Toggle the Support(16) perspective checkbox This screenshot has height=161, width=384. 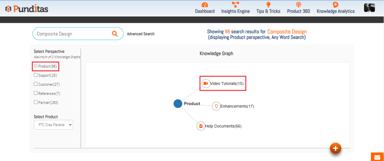tap(36, 75)
